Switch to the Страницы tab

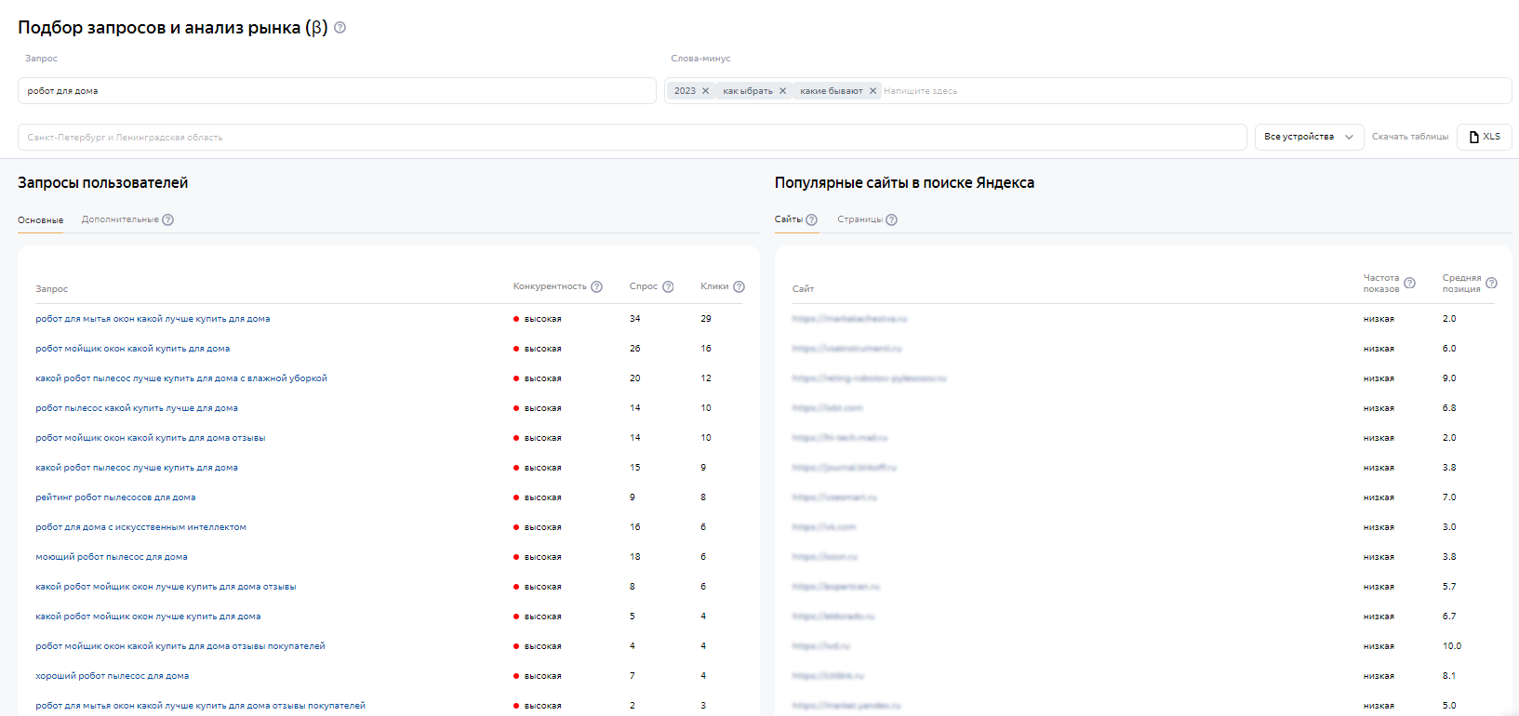[859, 220]
